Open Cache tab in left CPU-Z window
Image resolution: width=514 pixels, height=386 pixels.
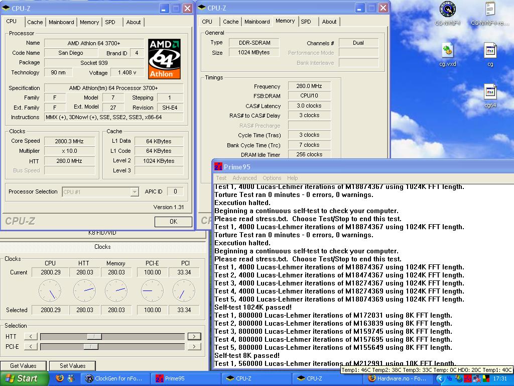[35, 22]
